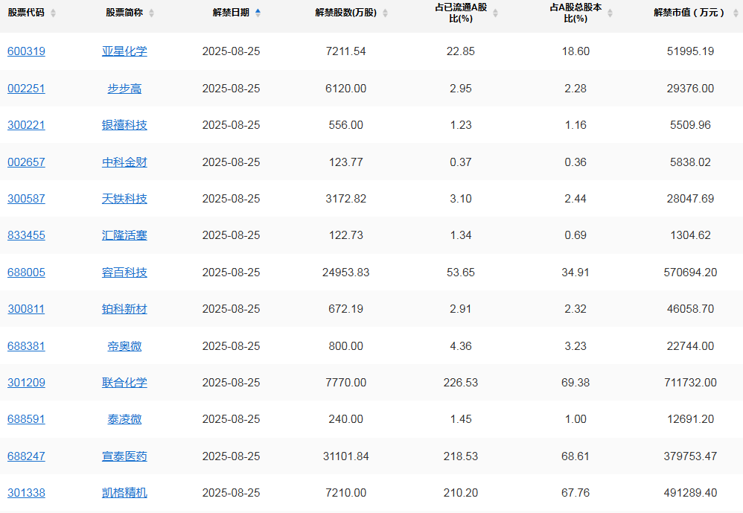Toggle sort arrow next to 解禁日期

258,13
